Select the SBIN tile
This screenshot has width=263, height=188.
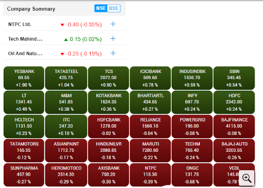click(x=234, y=78)
